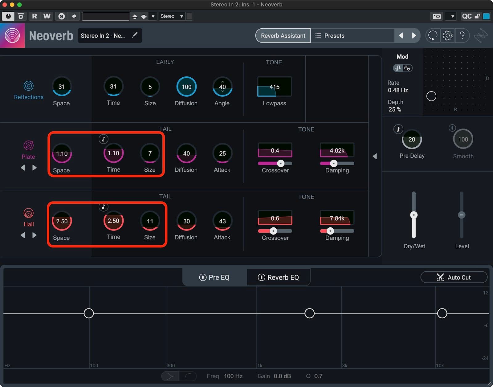Switch Plate to previous reverb type
The height and width of the screenshot is (387, 493).
point(23,168)
